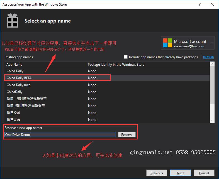Image resolution: width=219 pixels, height=179 pixels.
Task: Click the Cancel button
Action: coord(204,173)
